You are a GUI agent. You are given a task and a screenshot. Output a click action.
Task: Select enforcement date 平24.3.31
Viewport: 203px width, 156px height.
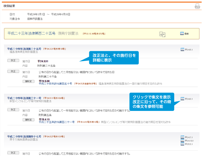tap(43, 61)
